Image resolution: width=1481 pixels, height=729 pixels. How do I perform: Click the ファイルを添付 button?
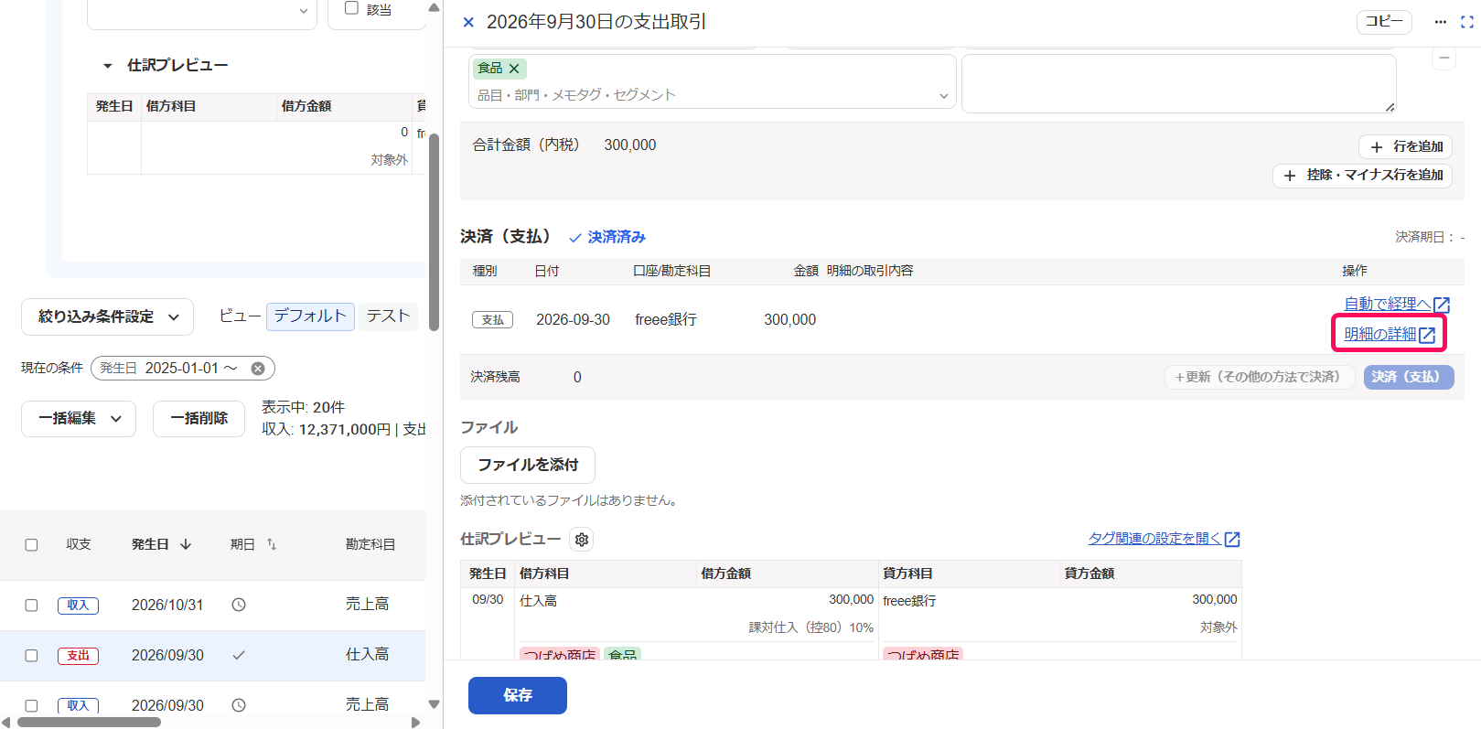coord(528,466)
